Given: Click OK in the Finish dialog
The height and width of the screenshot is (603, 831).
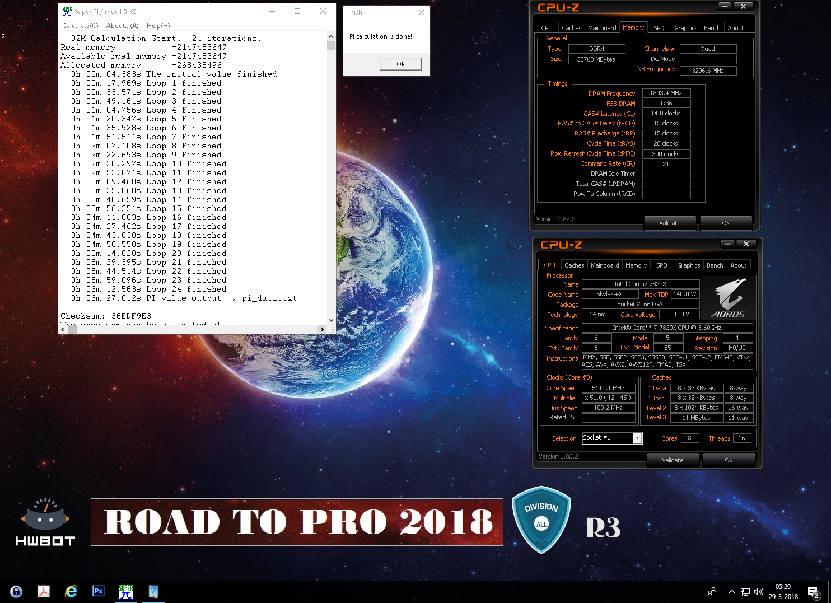Looking at the screenshot, I should (400, 64).
